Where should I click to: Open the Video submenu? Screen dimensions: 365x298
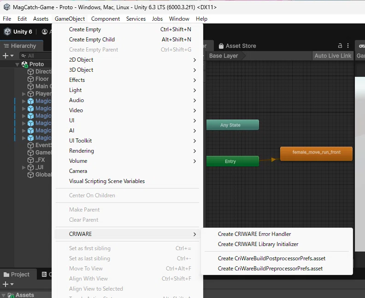127,110
